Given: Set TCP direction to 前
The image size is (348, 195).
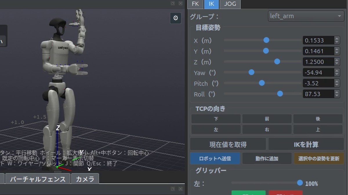Looking at the screenshot, I should click(267, 119).
